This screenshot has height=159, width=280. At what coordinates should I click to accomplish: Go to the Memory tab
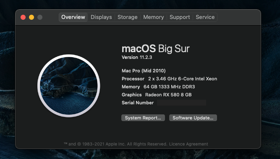154,17
